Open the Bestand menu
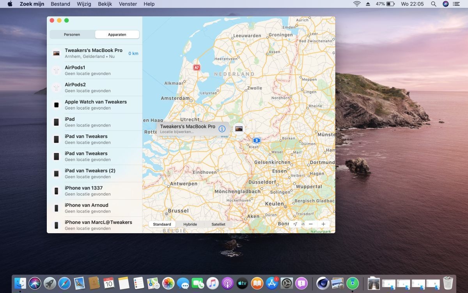468x293 pixels. click(60, 4)
